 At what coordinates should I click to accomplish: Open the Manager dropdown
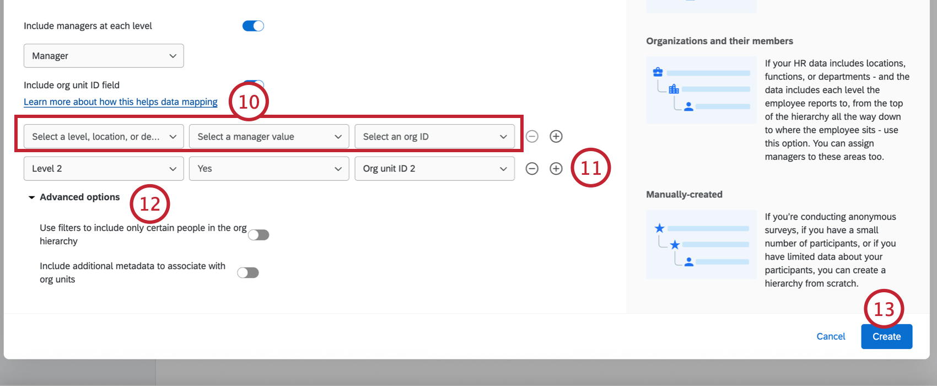(x=104, y=56)
